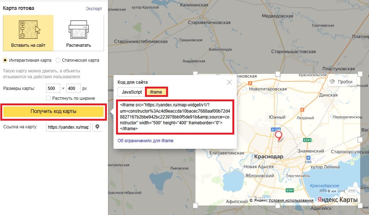Open the "Экспорт" link

[x=94, y=9]
